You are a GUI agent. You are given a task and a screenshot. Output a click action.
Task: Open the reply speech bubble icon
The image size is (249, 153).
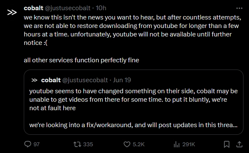(x=28, y=144)
